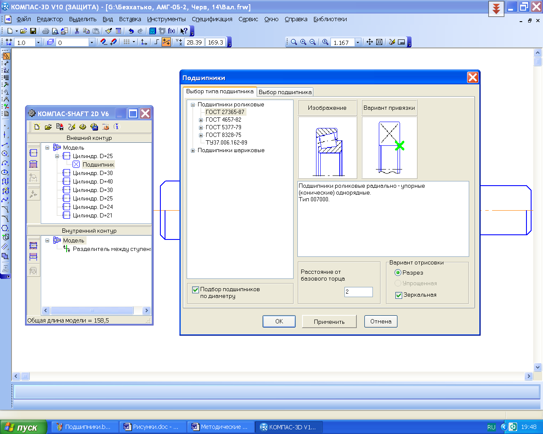Open info icon in KOMPAS-SHAFT toolbar
Image resolution: width=543 pixels, height=434 pixels.
click(117, 127)
